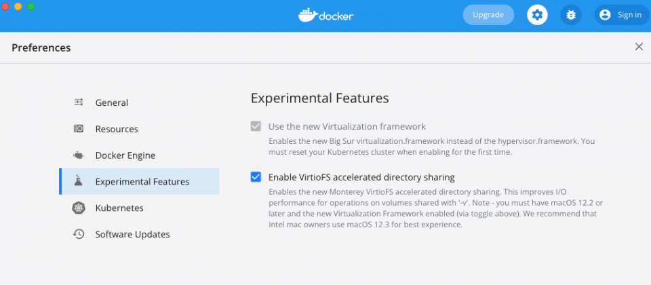Close the Preferences panel
The image size is (651, 285).
pyautogui.click(x=639, y=47)
